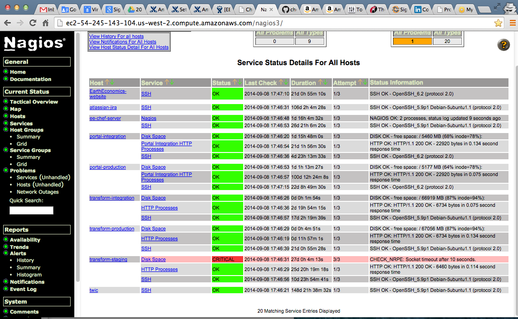Screen dimensions: 518x319
Task: Reload the Nagios page
Action: click(33, 23)
